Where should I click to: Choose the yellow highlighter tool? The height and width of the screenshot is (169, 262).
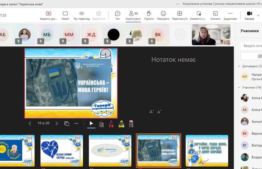[121, 124]
